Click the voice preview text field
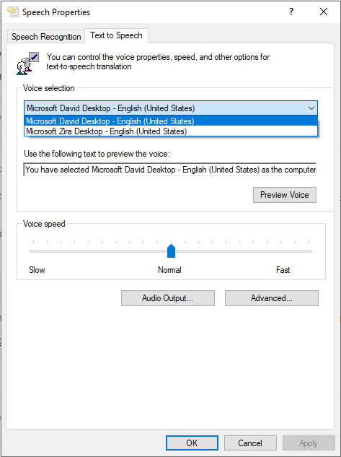The height and width of the screenshot is (457, 341). (x=170, y=170)
